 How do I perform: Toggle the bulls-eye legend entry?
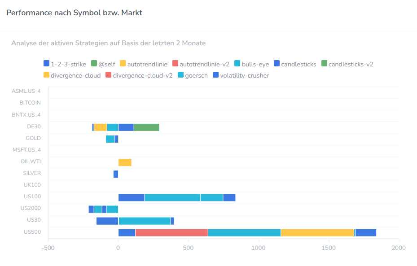tap(251, 64)
